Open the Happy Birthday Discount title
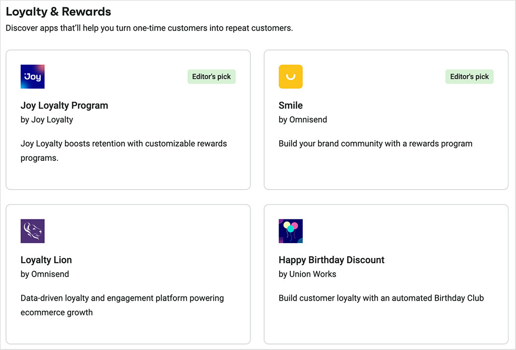The image size is (516, 350). click(332, 260)
